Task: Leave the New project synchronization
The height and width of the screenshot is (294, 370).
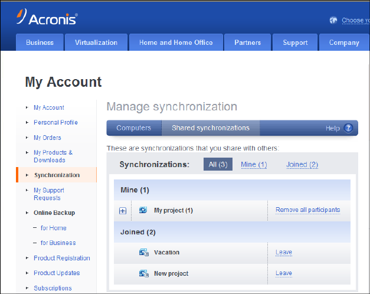Action: coord(284,273)
